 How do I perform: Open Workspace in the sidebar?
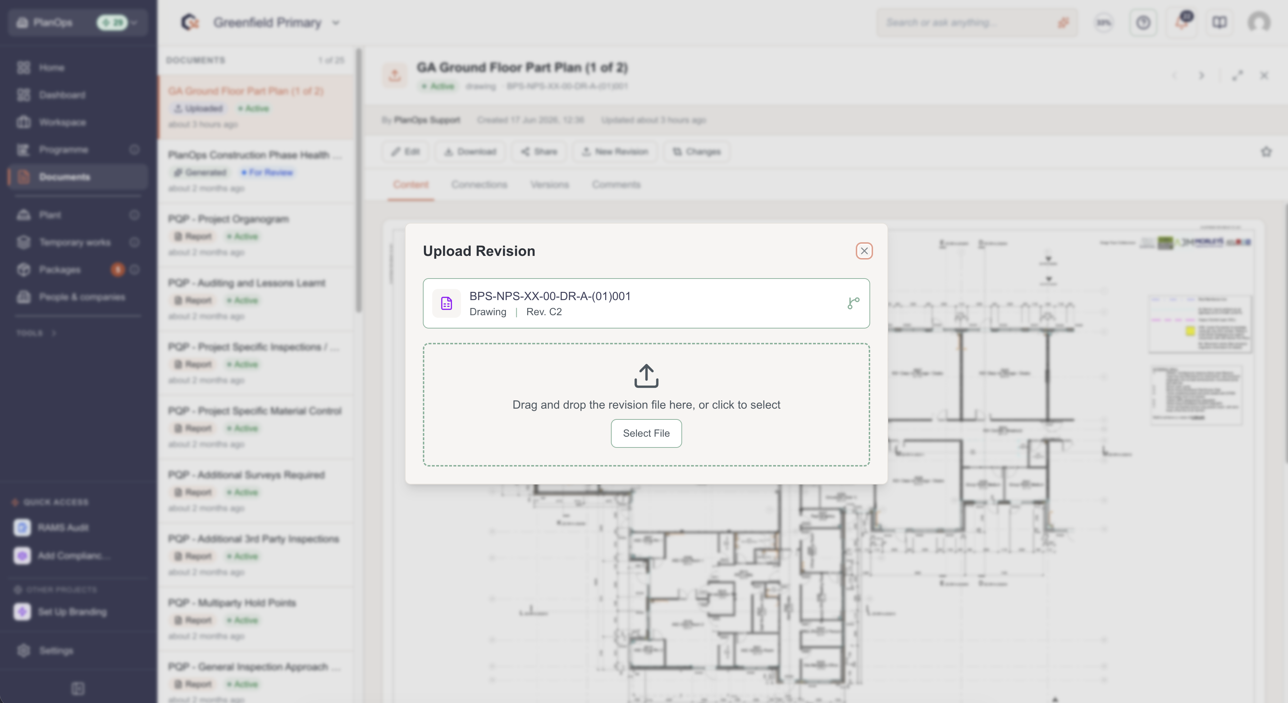click(78, 122)
